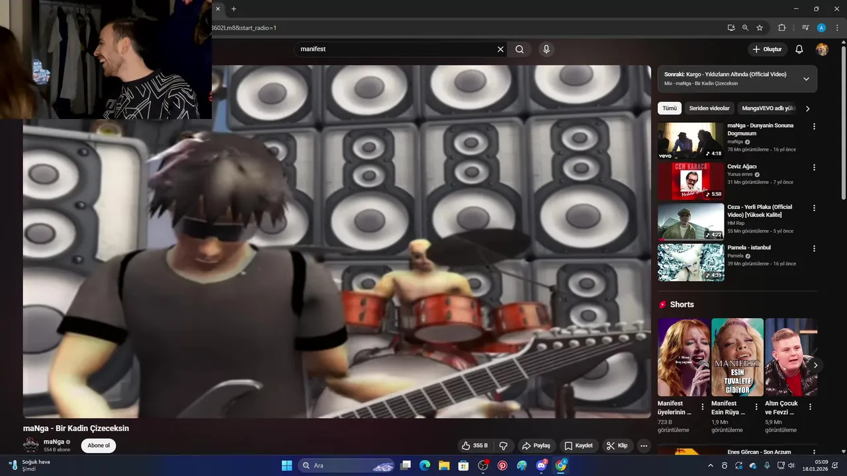
Task: Dislike the video
Action: (504, 446)
